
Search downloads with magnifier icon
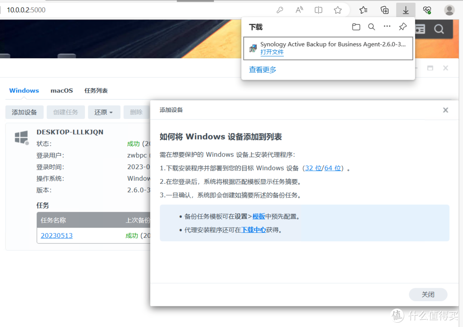[371, 27]
